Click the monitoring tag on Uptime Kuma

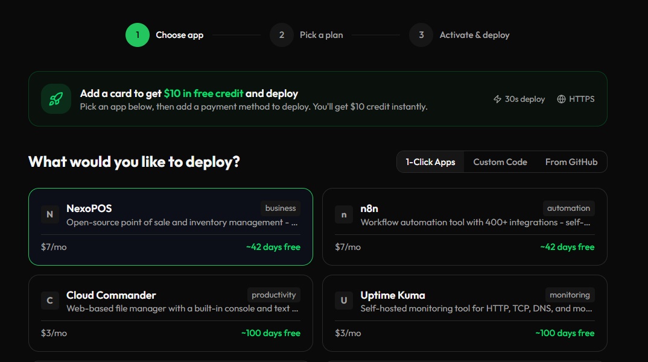click(x=570, y=295)
